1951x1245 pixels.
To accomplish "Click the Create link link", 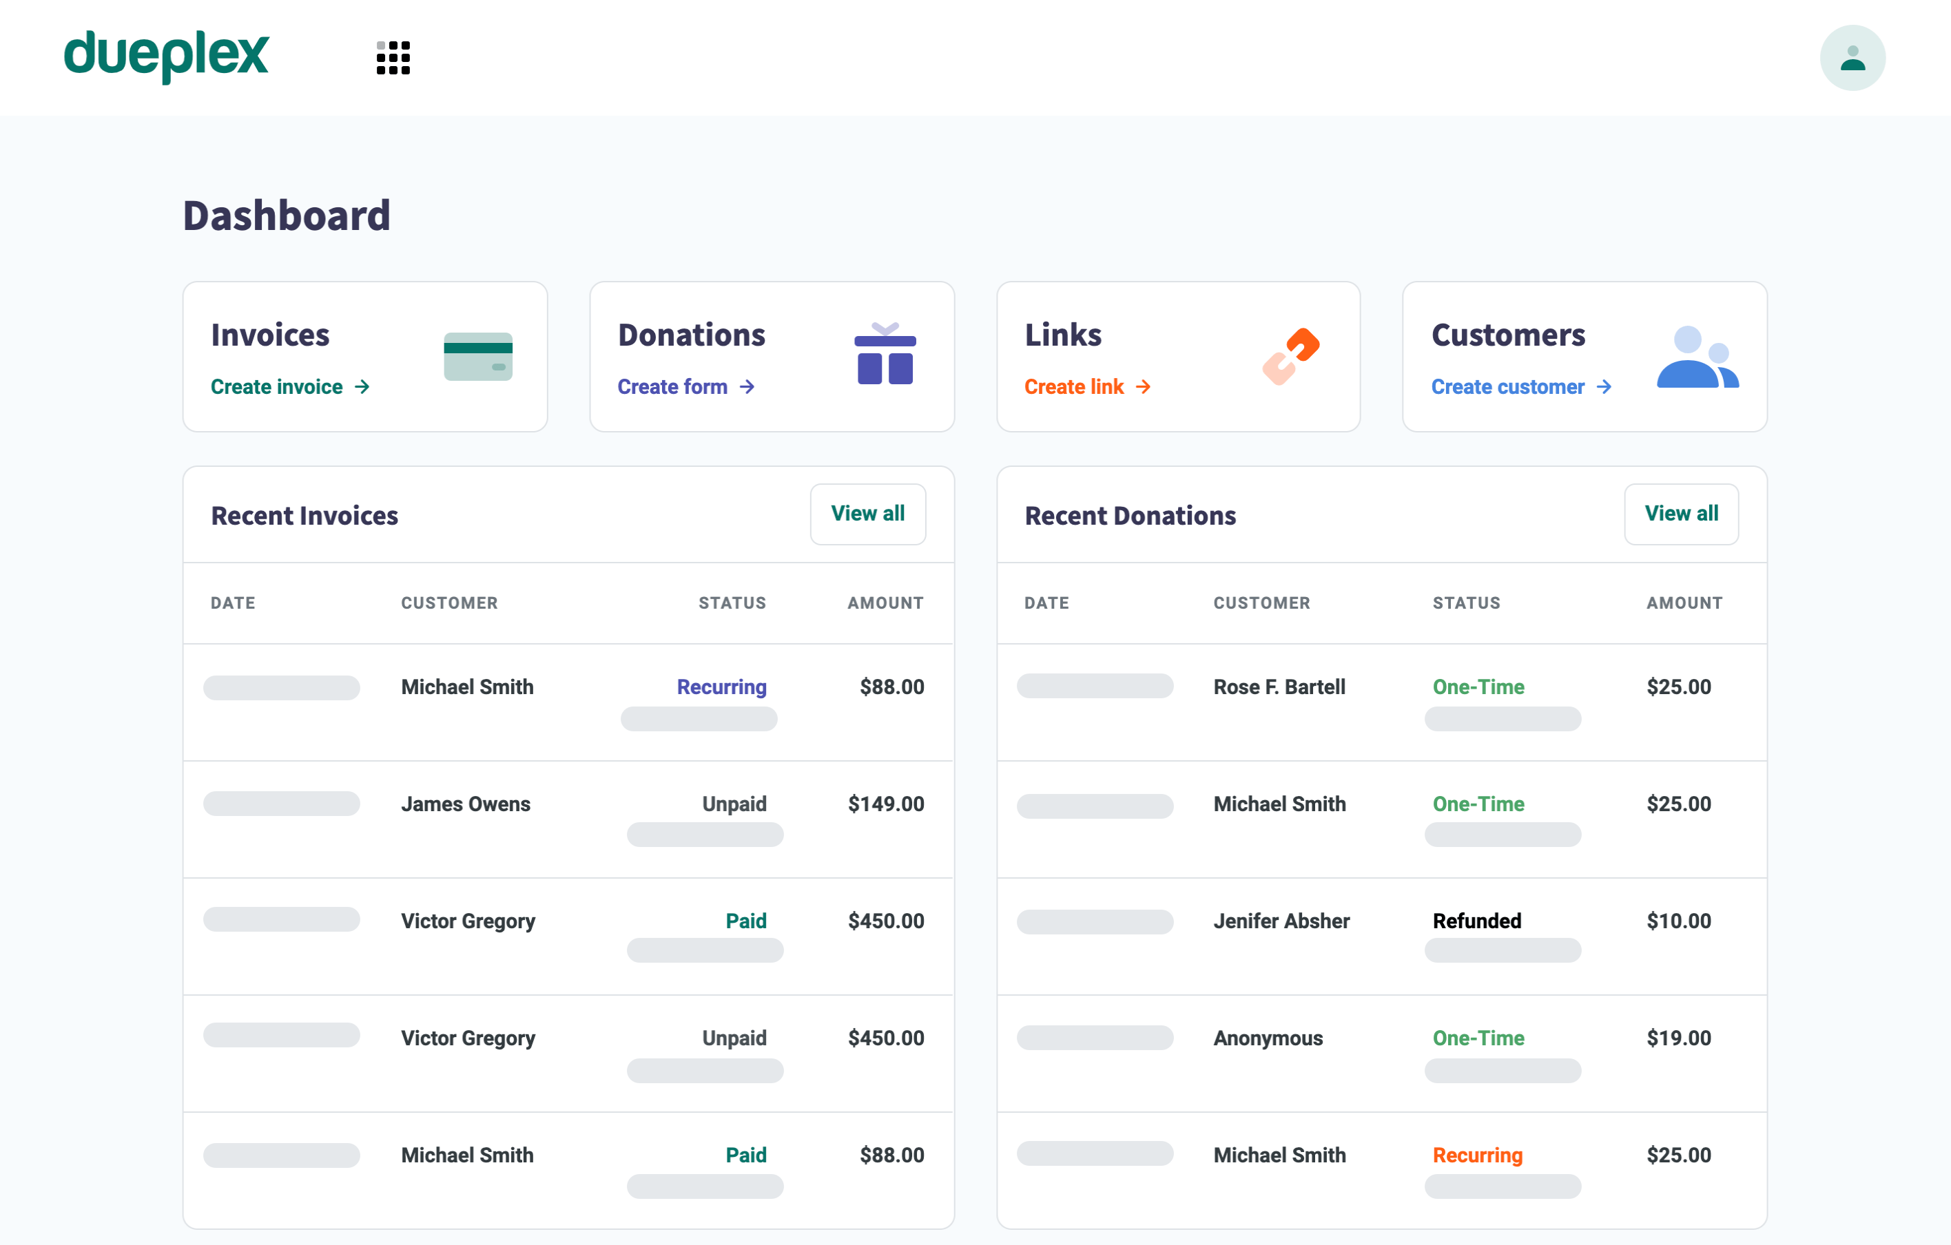I will 1073,387.
